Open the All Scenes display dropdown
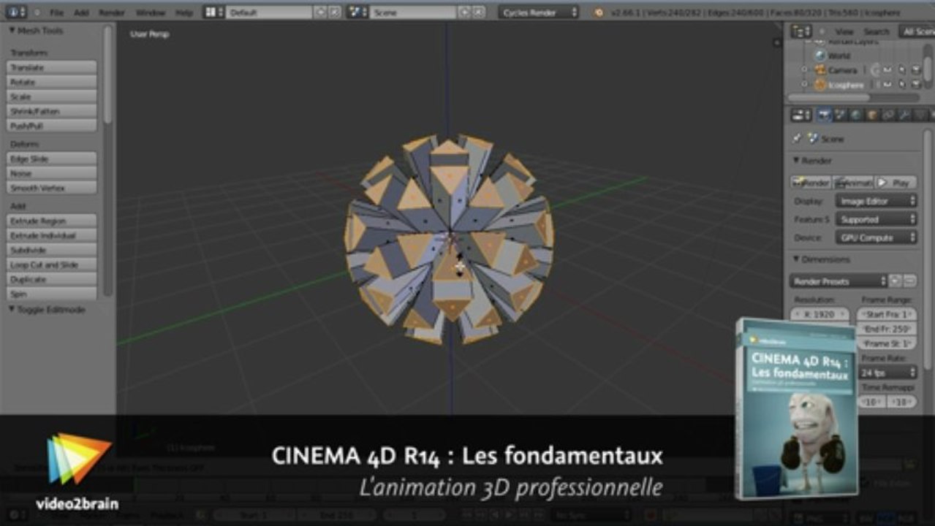 [x=917, y=31]
